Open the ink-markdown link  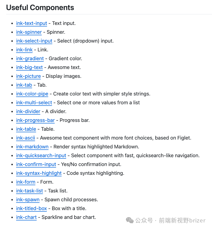(x=32, y=147)
